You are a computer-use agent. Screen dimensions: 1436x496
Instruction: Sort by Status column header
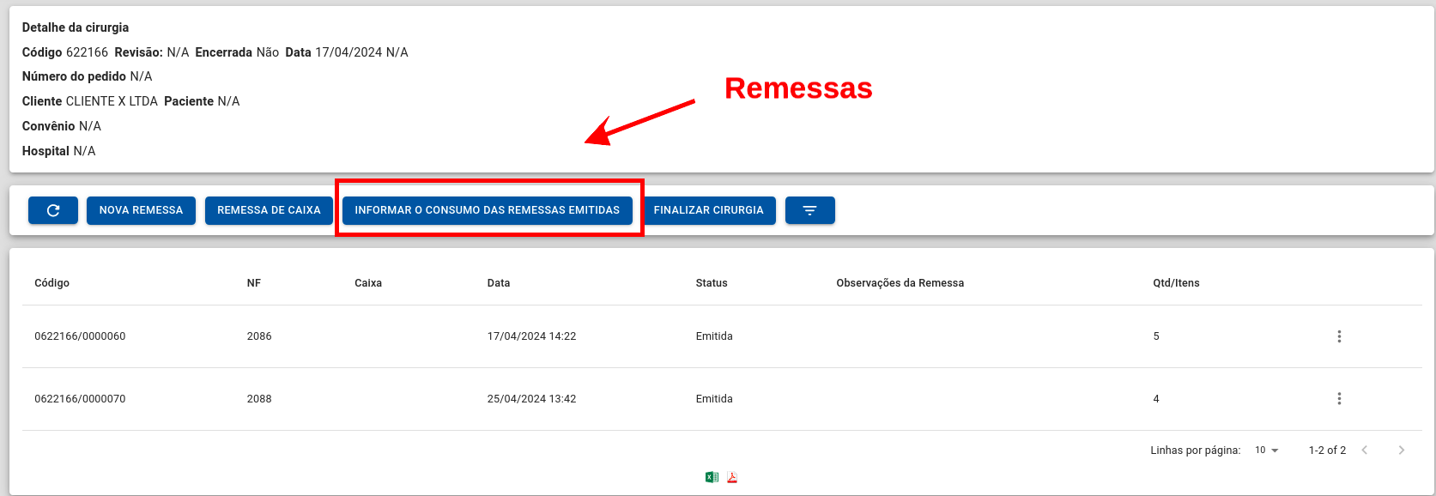(712, 283)
